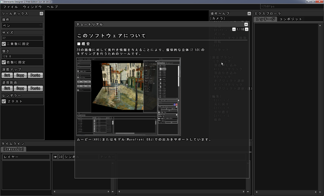The image size is (324, 196).
Task: Click the application window title bar icon
Action: click(x=1, y=2)
